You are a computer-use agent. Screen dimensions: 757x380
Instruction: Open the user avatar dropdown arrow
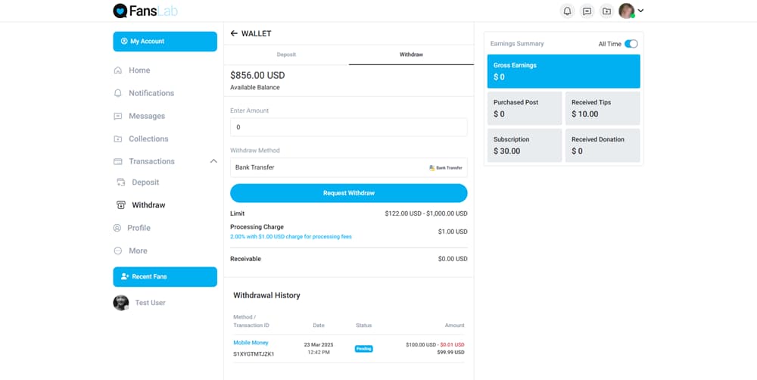(640, 11)
